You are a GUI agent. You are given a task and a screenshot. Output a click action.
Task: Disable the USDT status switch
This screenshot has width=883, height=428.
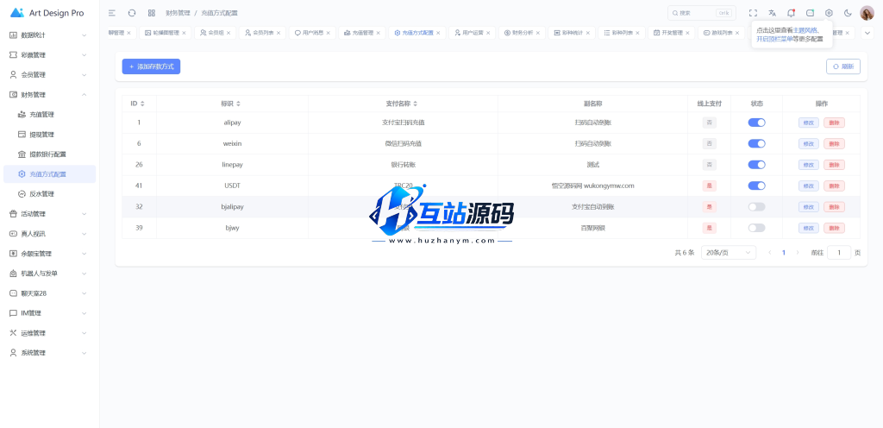(x=756, y=186)
